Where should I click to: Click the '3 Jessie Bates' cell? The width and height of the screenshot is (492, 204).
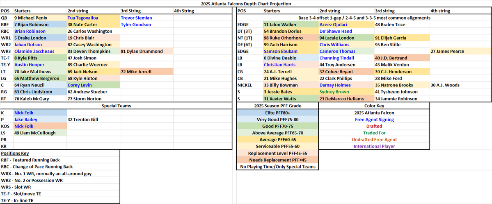(291, 92)
